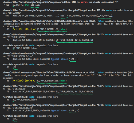Click 'SC_SETPHI_ ## IS_SINGLE(__VA_ARGS__);' macro body
The height and width of the screenshot is (123, 134).
click(91, 16)
